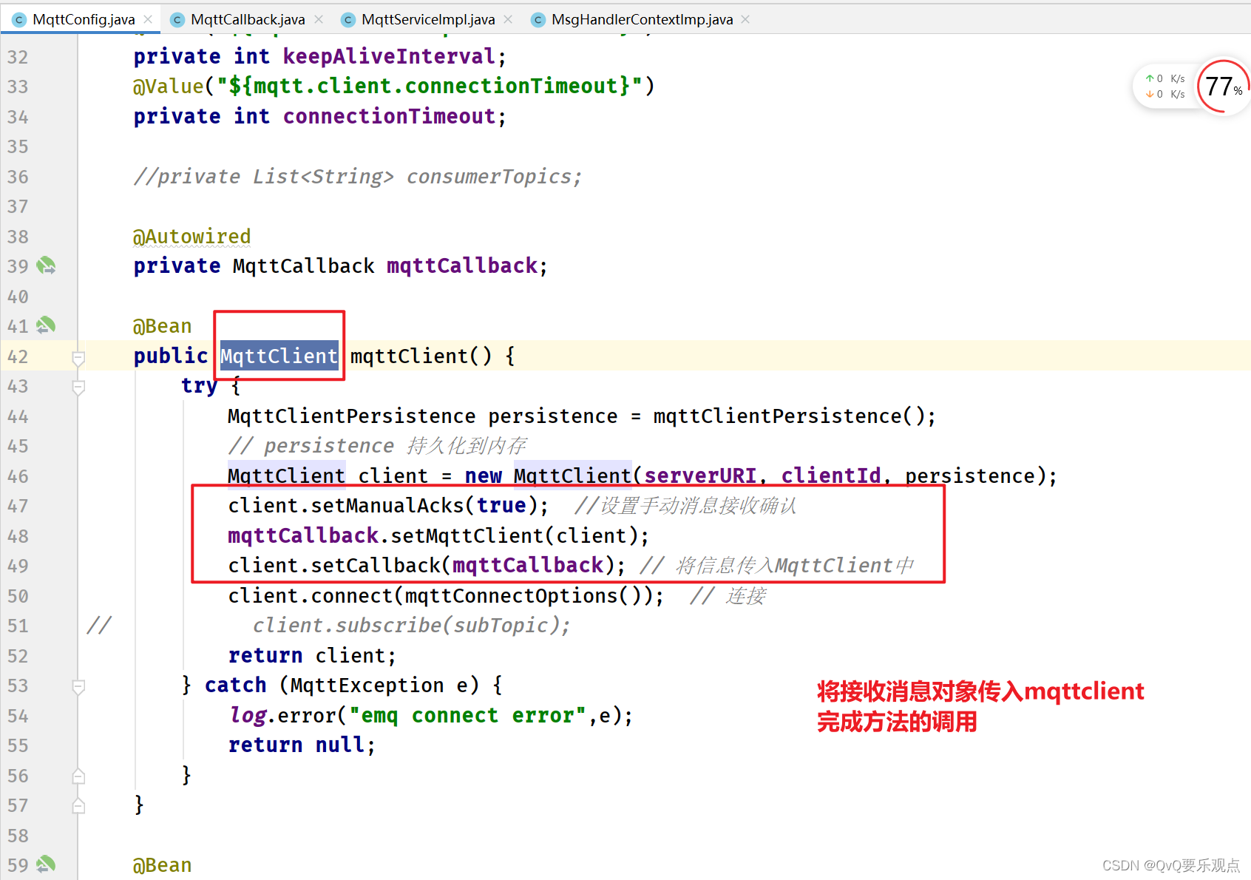Click the commented consumerTopics line 36
The height and width of the screenshot is (880, 1251).
[358, 177]
